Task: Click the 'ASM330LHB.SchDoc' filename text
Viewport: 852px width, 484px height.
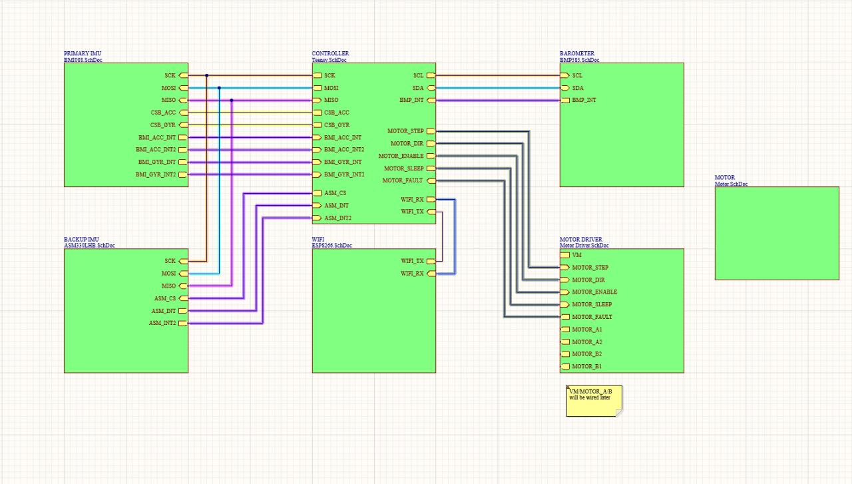Action: [89, 246]
